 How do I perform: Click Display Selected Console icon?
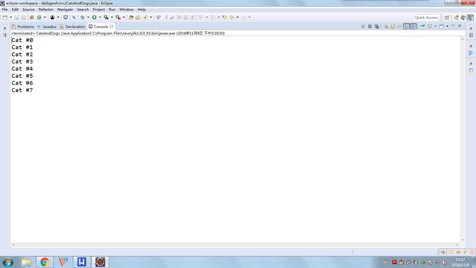pyautogui.click(x=430, y=26)
